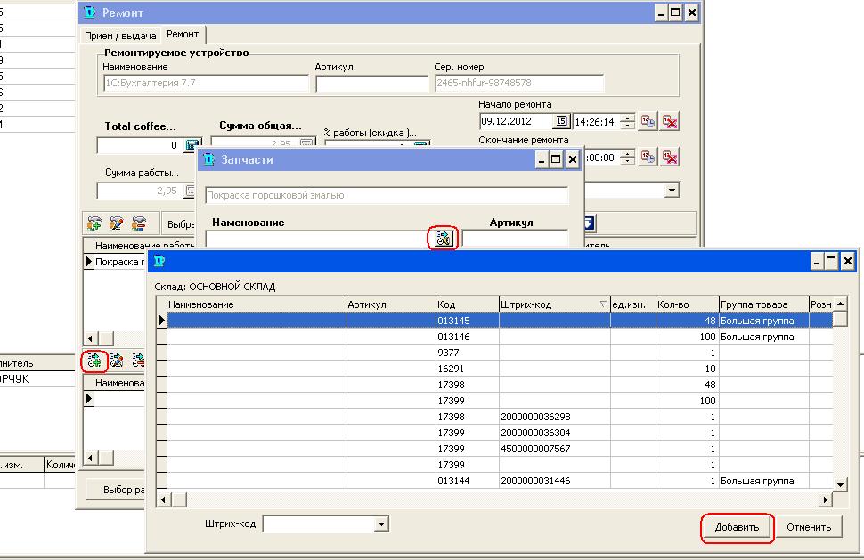Click the add spare part icon circled in red
Viewport: 864px width, 560px height.
94,361
